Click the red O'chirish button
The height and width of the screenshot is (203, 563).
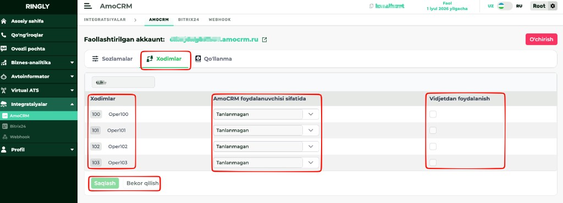[542, 40]
